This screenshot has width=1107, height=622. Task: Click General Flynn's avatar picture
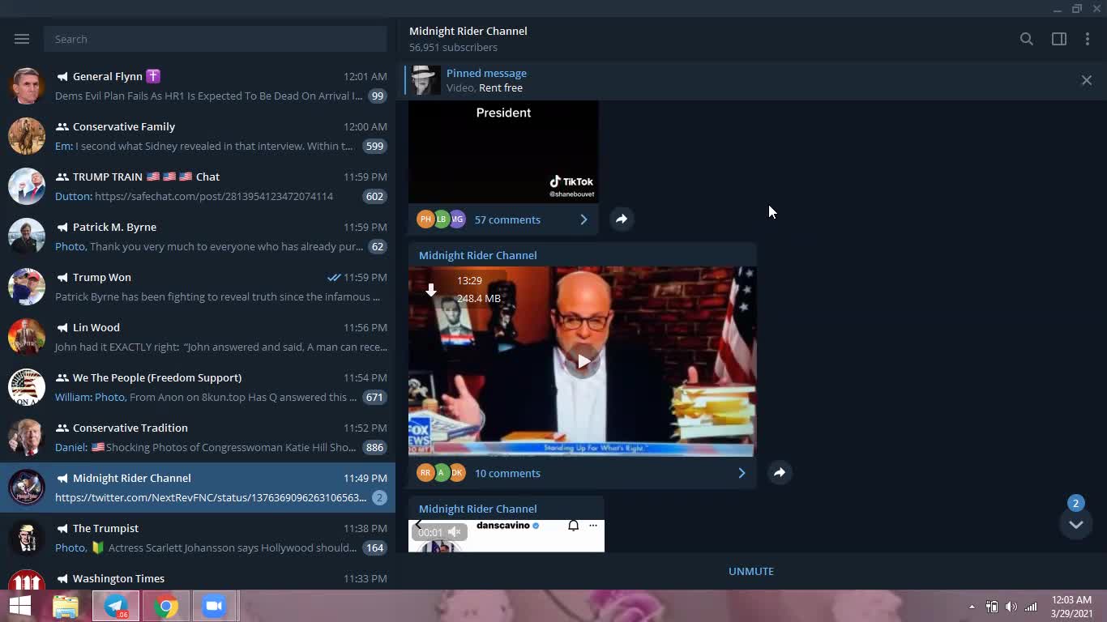(x=27, y=86)
